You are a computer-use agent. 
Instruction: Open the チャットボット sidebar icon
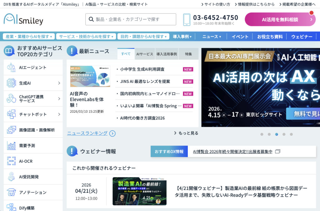[x=11, y=114]
